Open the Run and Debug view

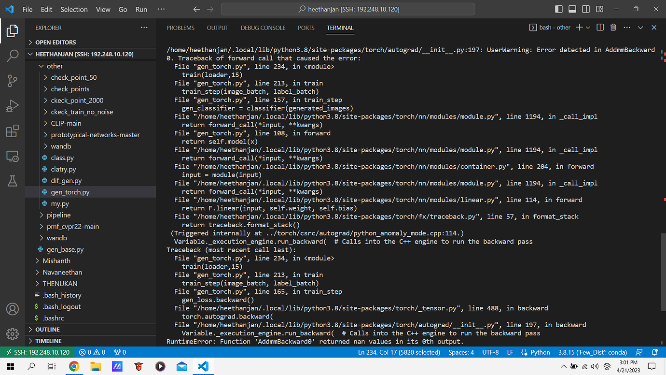pyautogui.click(x=13, y=106)
